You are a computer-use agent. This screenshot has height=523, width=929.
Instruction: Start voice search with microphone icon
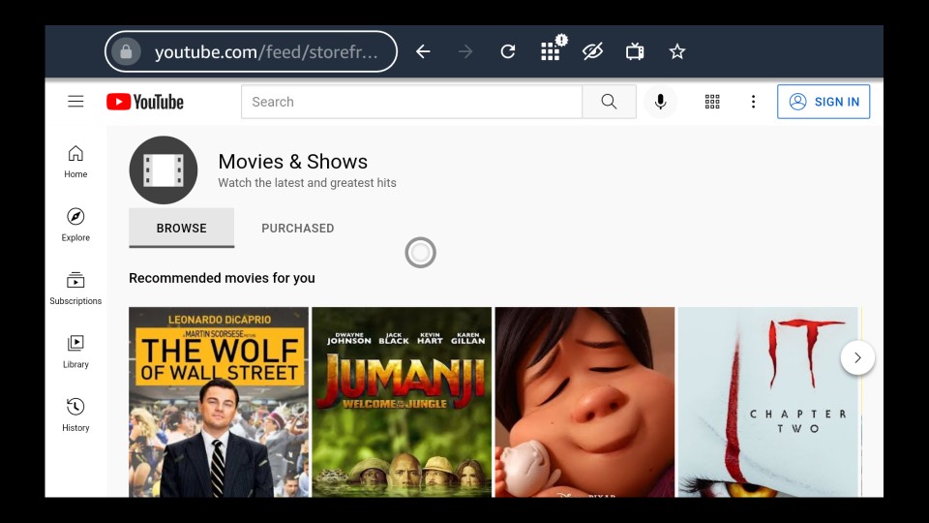click(661, 102)
